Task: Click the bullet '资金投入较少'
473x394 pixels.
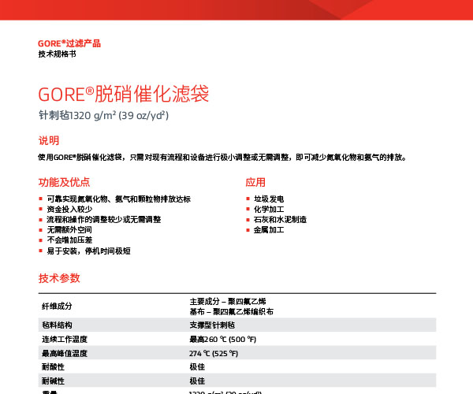Action: pos(69,209)
